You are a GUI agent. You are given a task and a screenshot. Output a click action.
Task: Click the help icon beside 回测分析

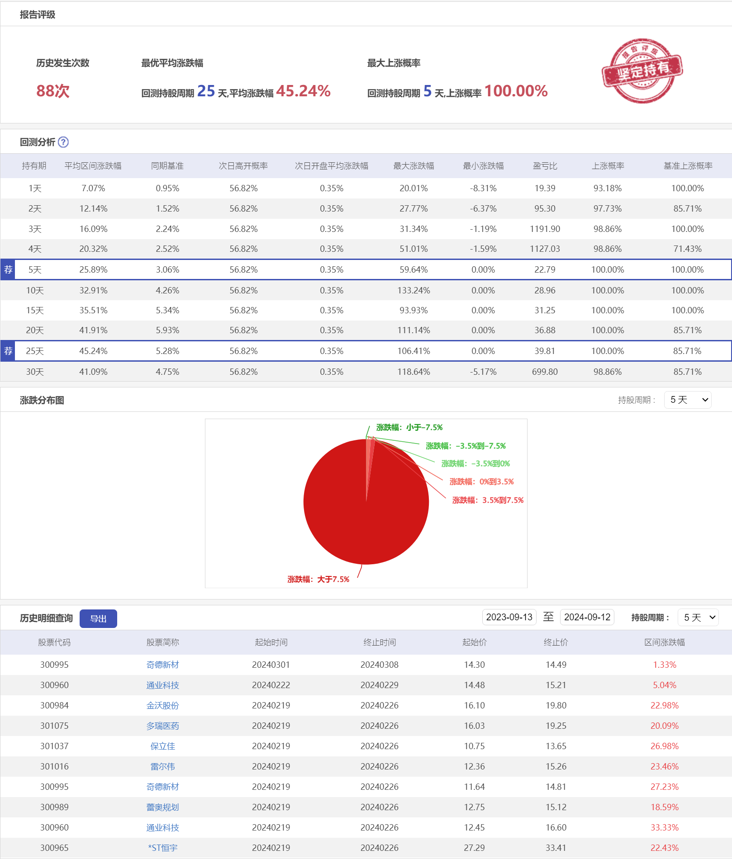point(63,142)
